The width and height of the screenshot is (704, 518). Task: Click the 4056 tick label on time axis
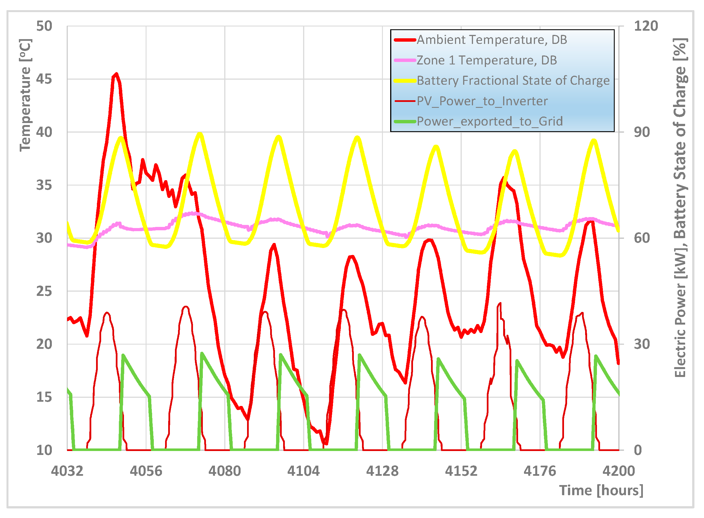point(146,471)
